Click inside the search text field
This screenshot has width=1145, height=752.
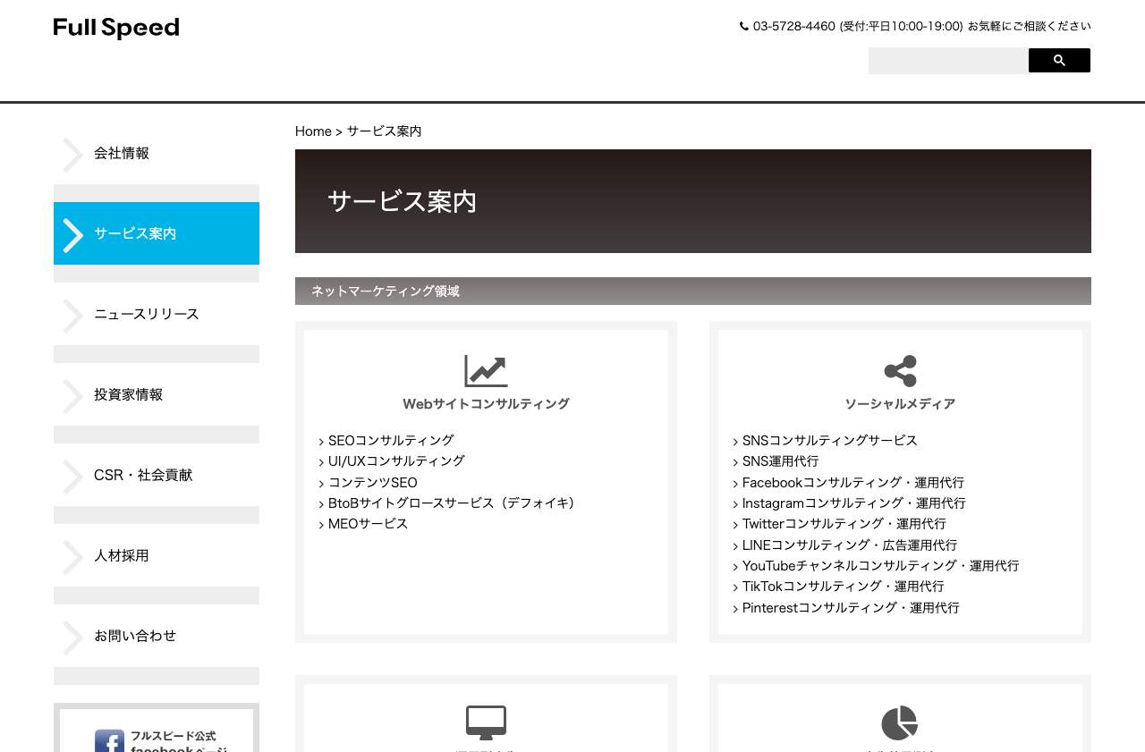[947, 59]
